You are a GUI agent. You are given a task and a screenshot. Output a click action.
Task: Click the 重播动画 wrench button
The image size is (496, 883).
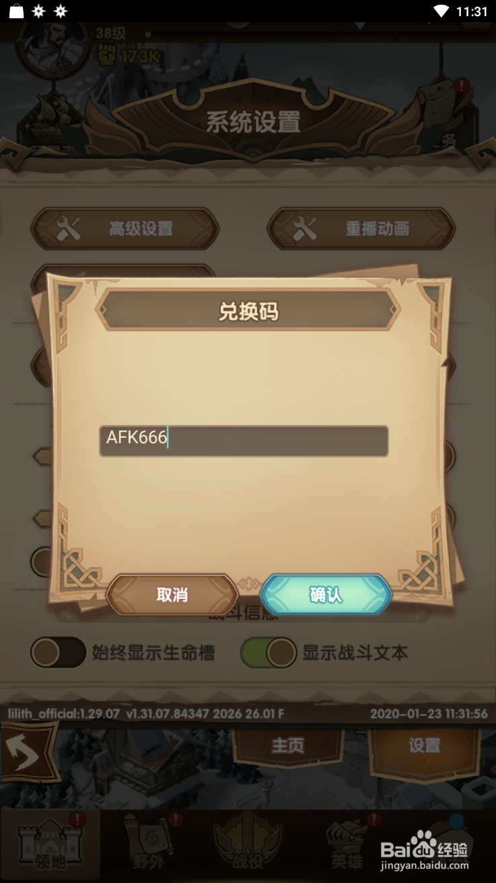click(x=361, y=229)
